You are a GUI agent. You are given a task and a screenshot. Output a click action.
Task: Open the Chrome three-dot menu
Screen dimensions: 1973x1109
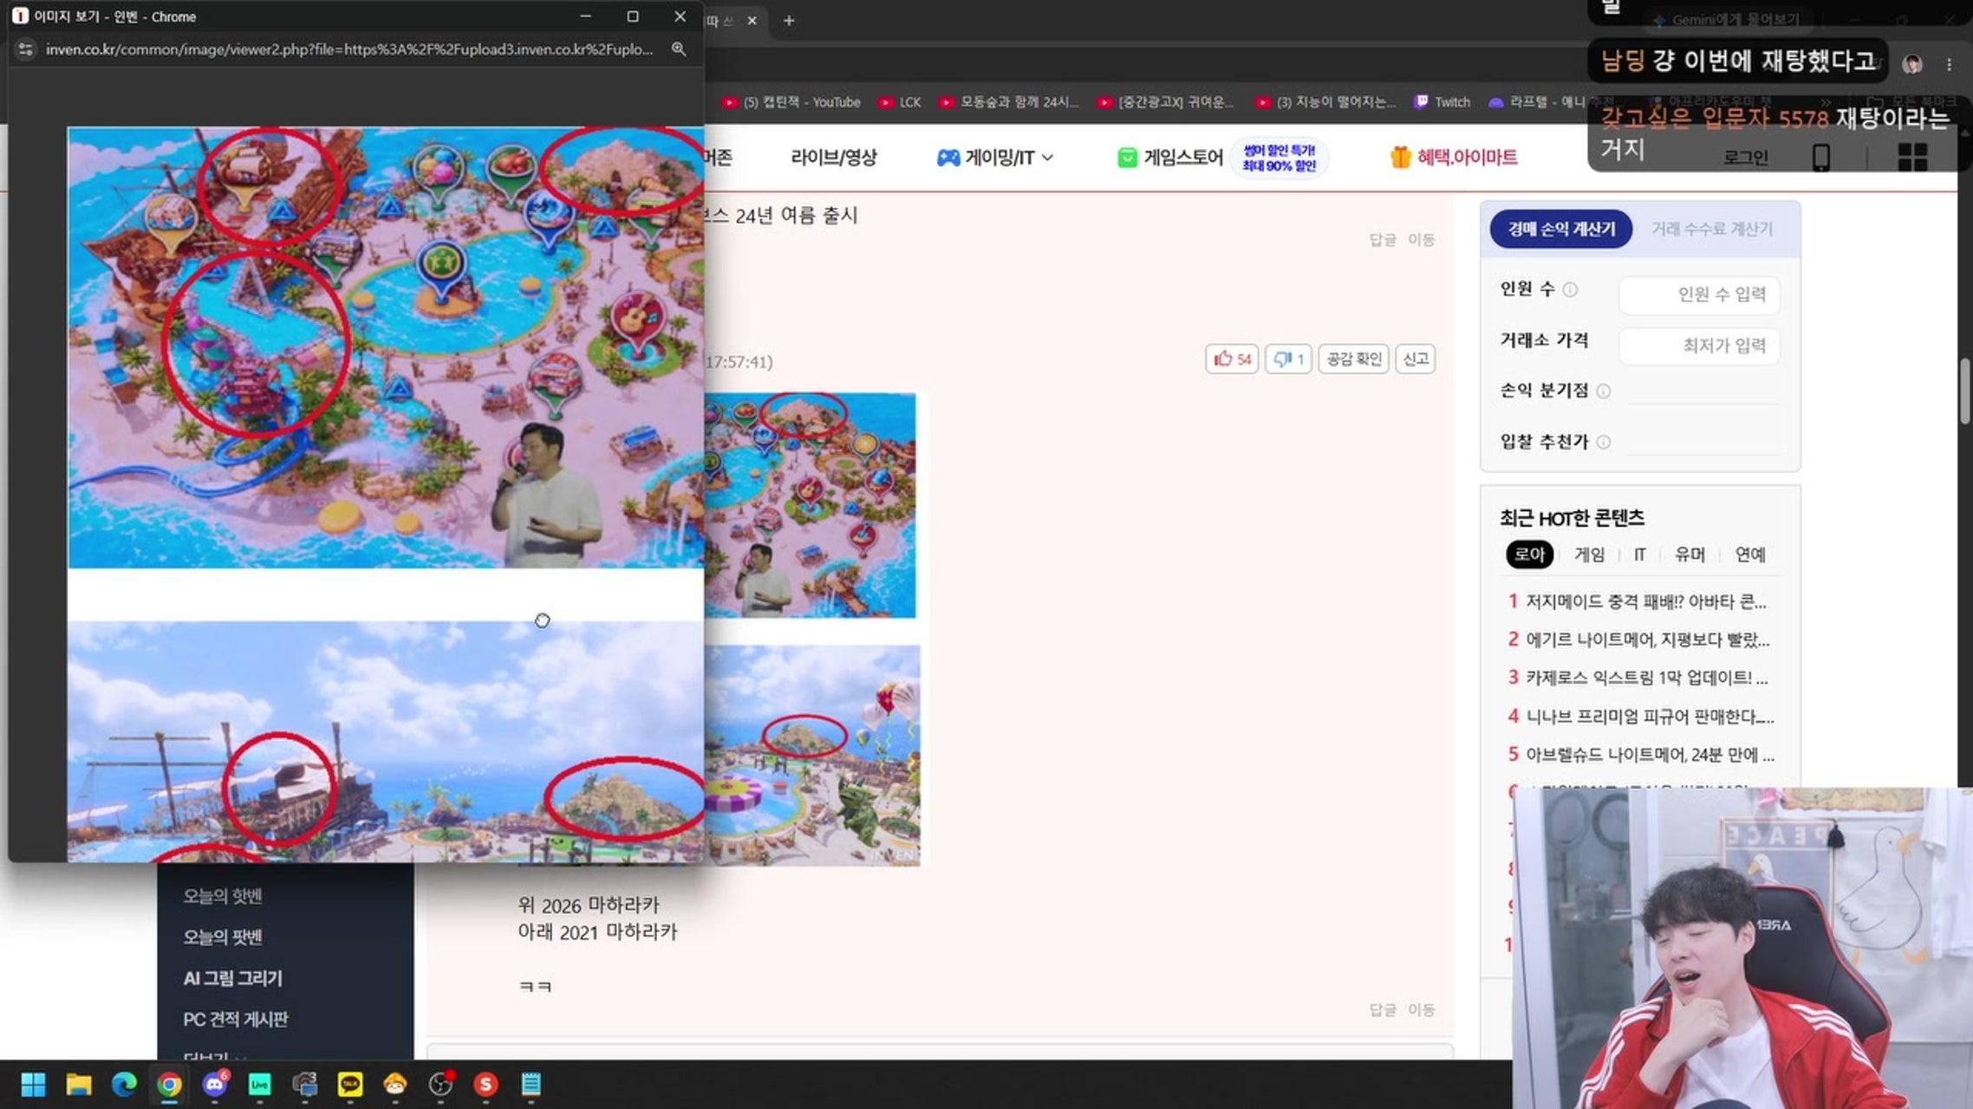click(x=1949, y=64)
